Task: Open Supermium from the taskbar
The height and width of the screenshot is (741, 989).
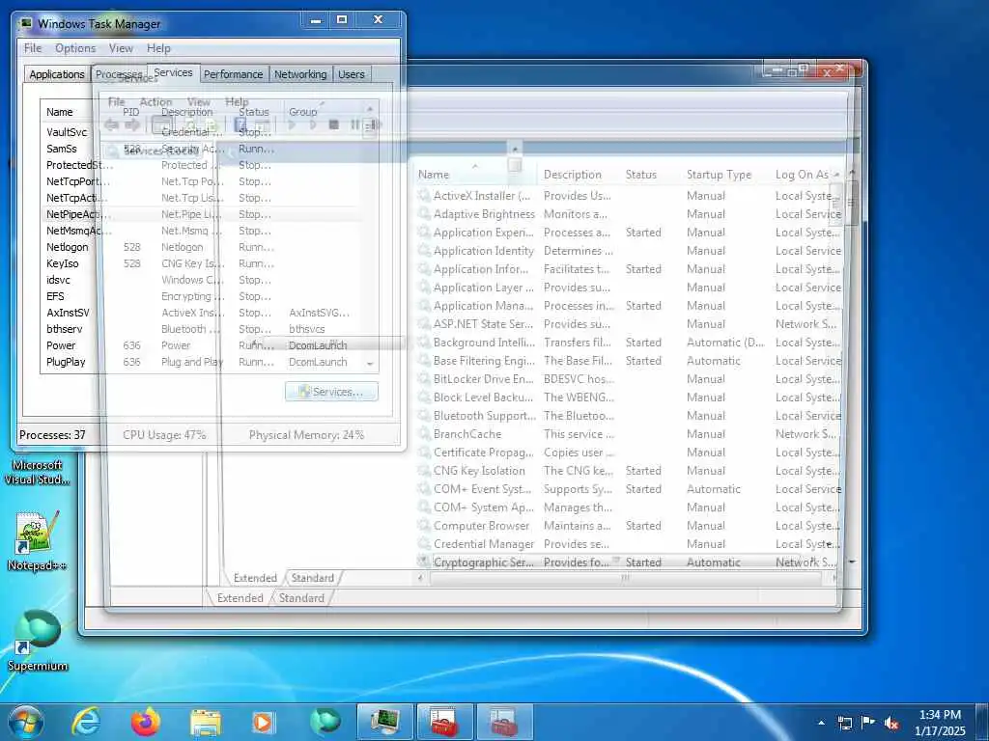Action: click(325, 722)
